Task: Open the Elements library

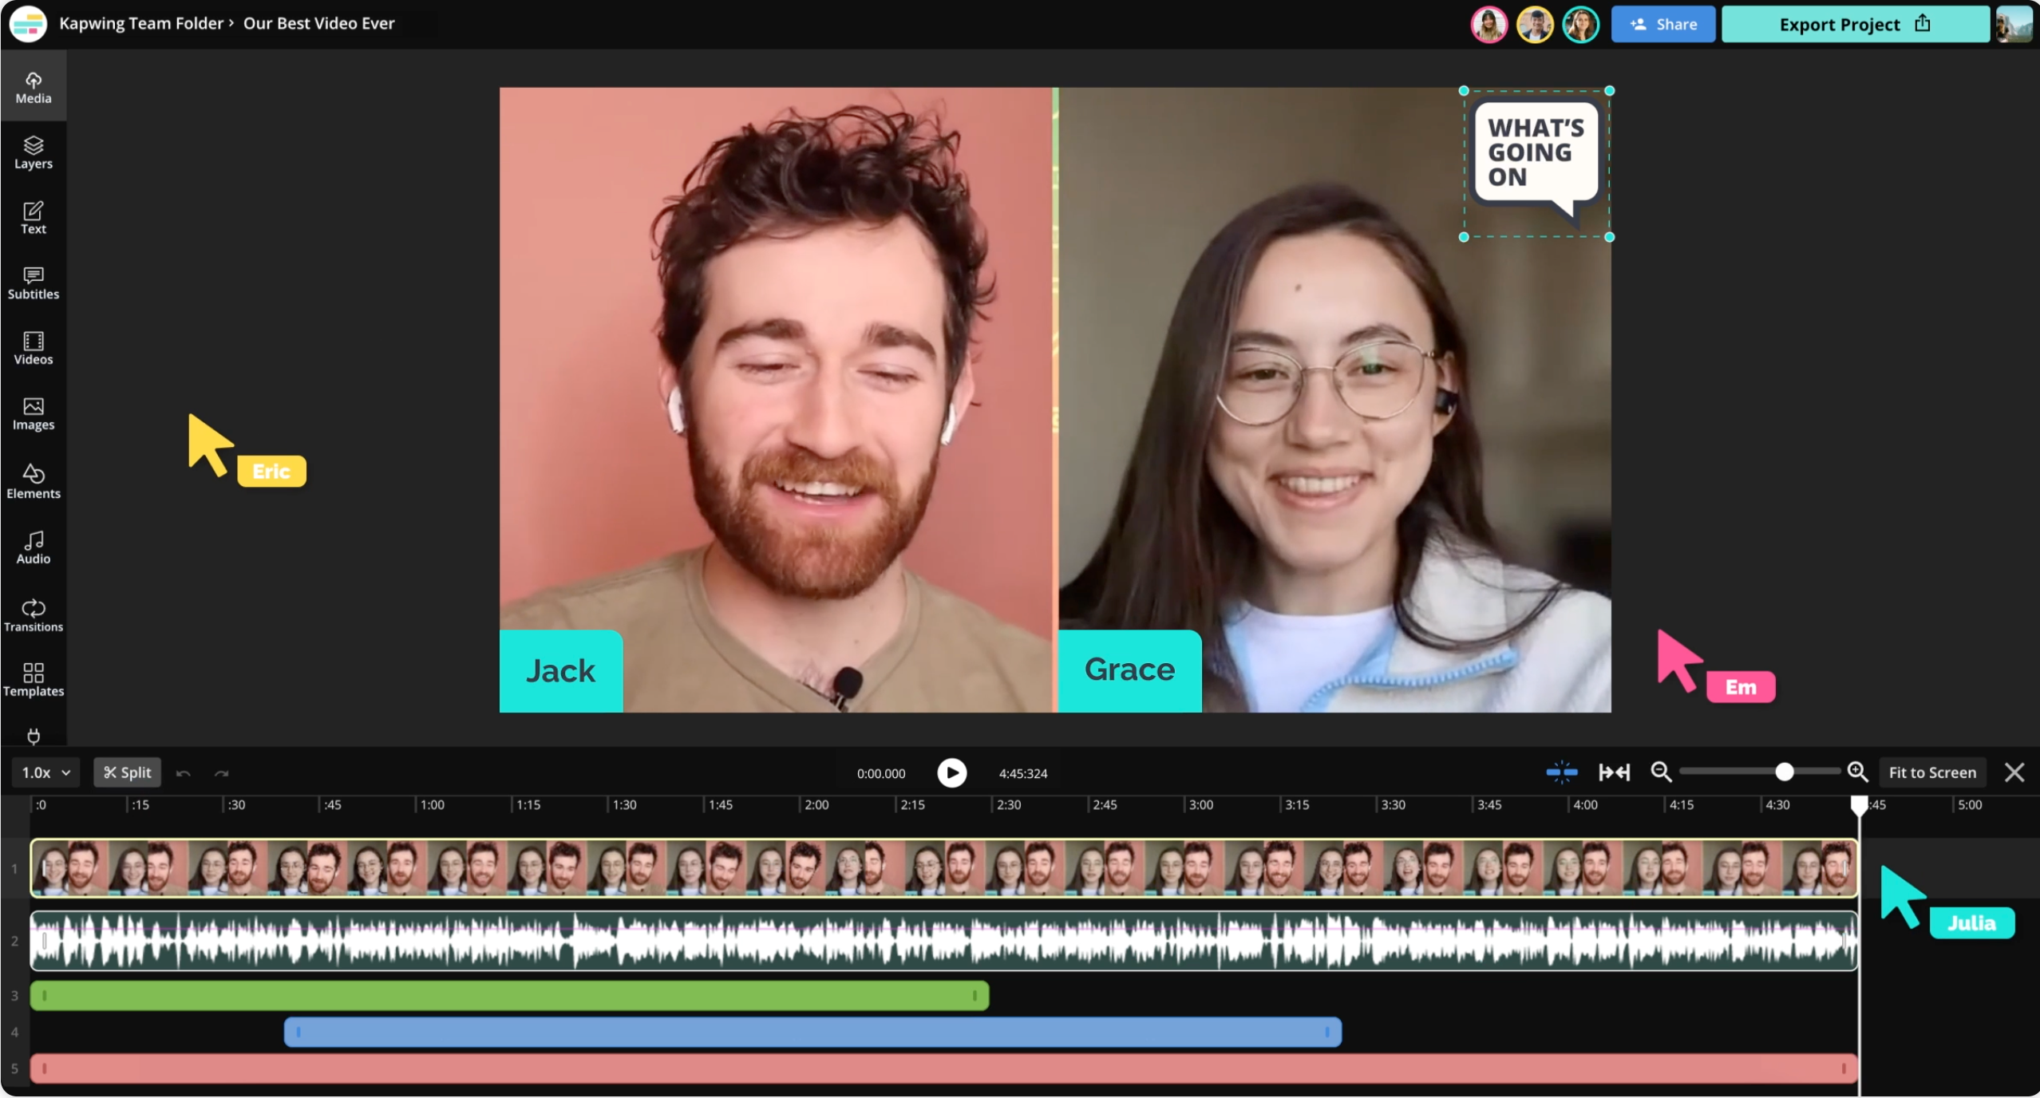Action: pos(33,481)
